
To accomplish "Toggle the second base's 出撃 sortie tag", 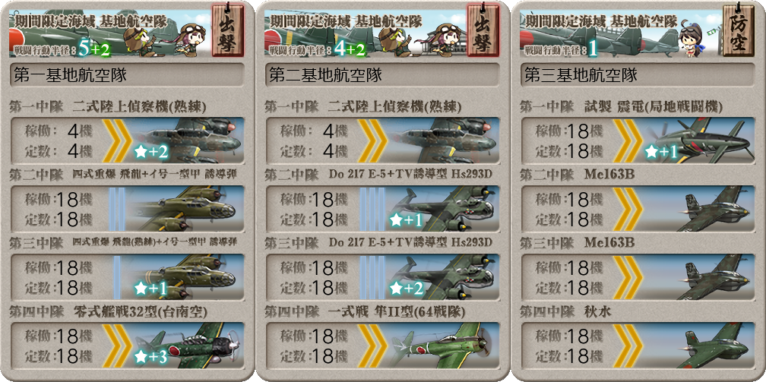I will (483, 30).
